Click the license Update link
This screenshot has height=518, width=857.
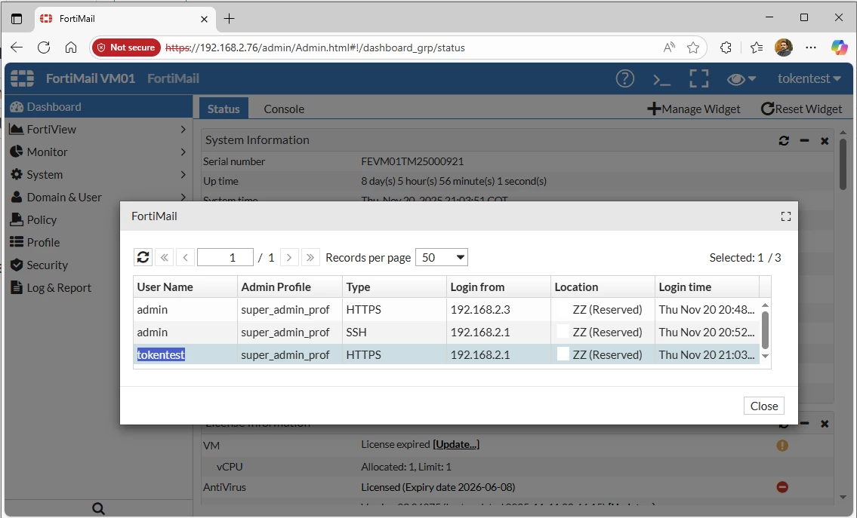tap(456, 444)
